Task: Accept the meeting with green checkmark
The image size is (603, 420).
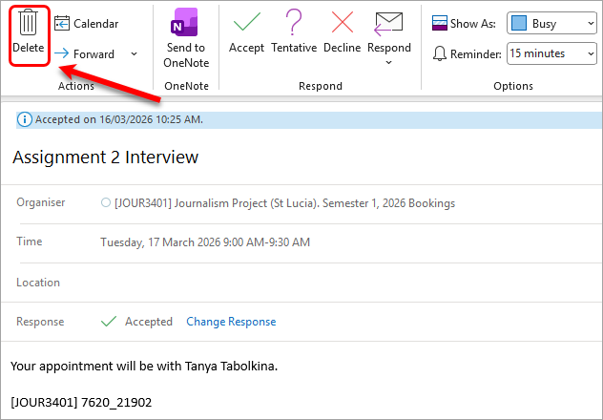Action: (x=246, y=32)
